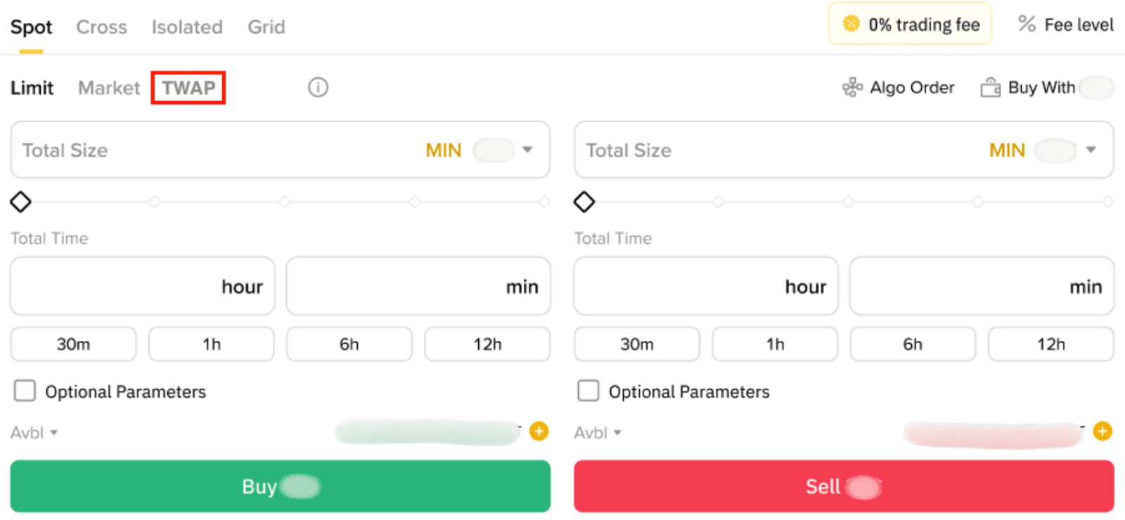The width and height of the screenshot is (1125, 520).
Task: Click the TWAP info circle icon
Action: (x=318, y=87)
